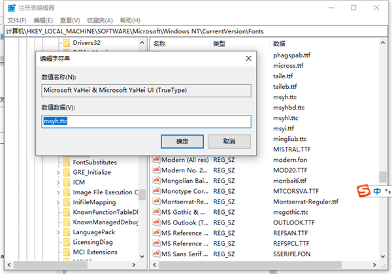Click the registry path address bar
This screenshot has height=274, width=392.
196,31
